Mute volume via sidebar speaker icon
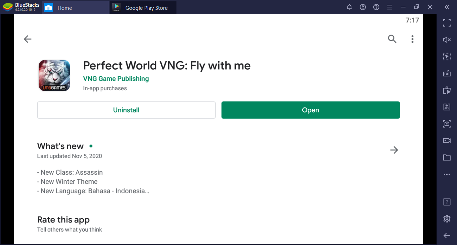Image resolution: width=457 pixels, height=245 pixels. click(x=447, y=40)
